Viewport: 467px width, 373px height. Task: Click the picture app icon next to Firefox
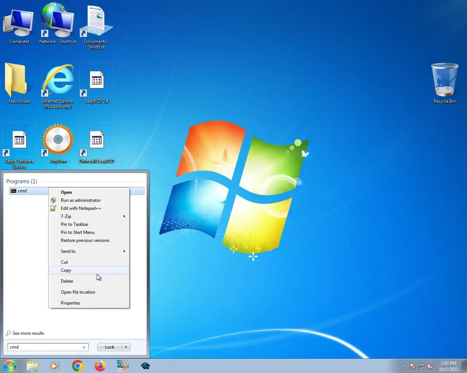[123, 366]
